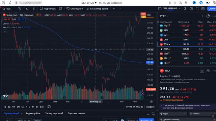Open indicator templates grid icon

tap(61, 9)
